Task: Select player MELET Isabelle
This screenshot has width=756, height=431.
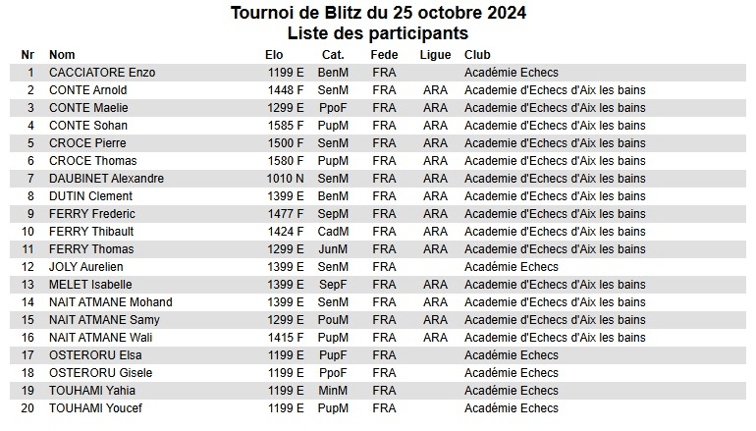Action: point(90,285)
